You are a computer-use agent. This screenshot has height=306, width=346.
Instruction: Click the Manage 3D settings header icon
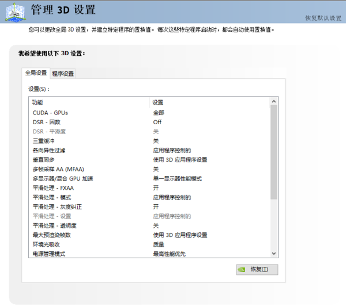pos(16,12)
